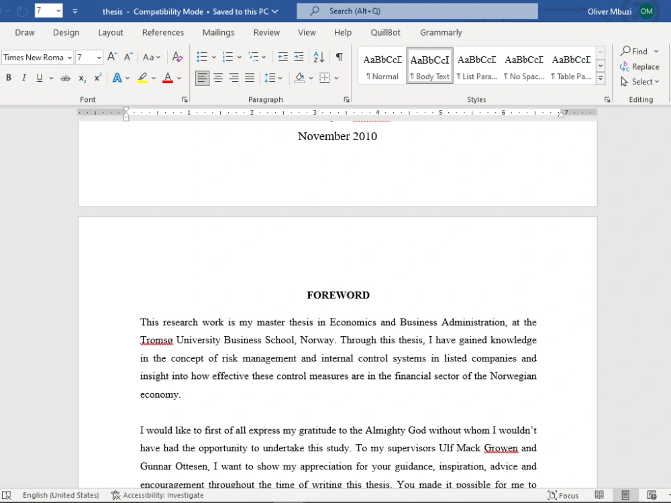
Task: Toggle Underline formatting
Action: pyautogui.click(x=40, y=78)
